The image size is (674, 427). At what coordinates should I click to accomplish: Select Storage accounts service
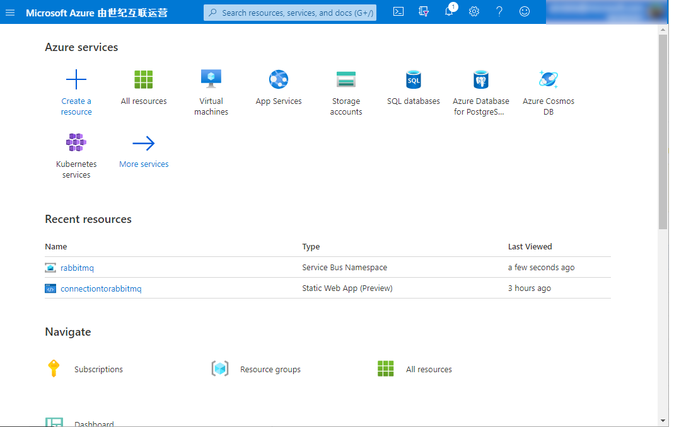[346, 80]
